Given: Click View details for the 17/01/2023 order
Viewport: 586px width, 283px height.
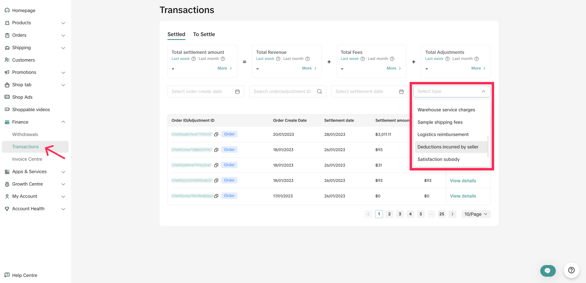Looking at the screenshot, I should coord(463,196).
